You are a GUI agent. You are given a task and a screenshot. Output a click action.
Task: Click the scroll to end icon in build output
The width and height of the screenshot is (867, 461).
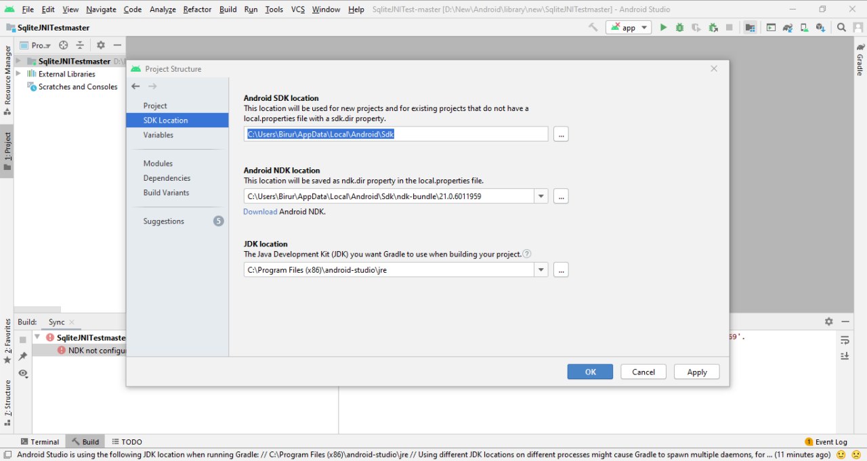pos(845,356)
